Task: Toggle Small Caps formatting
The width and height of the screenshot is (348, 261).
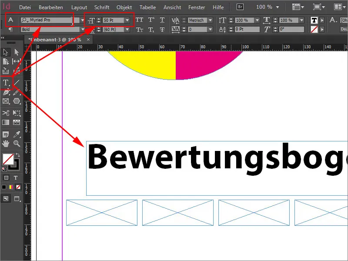Action: 139,29
